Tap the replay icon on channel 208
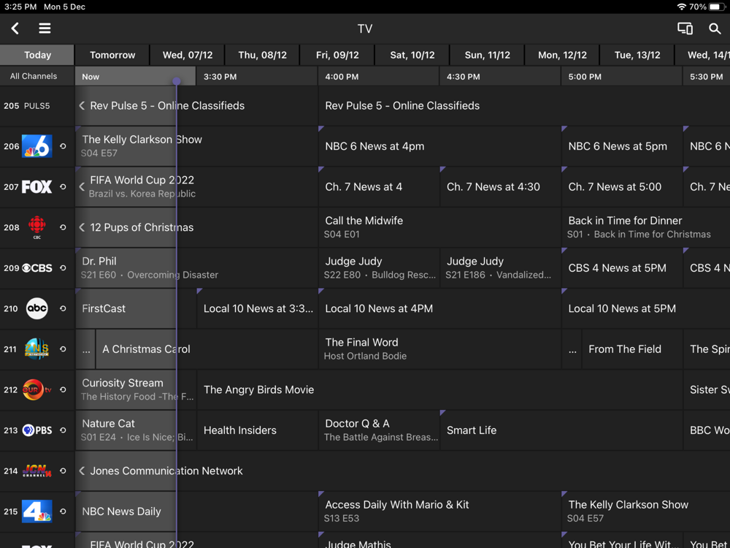Viewport: 730px width, 548px height. point(63,227)
